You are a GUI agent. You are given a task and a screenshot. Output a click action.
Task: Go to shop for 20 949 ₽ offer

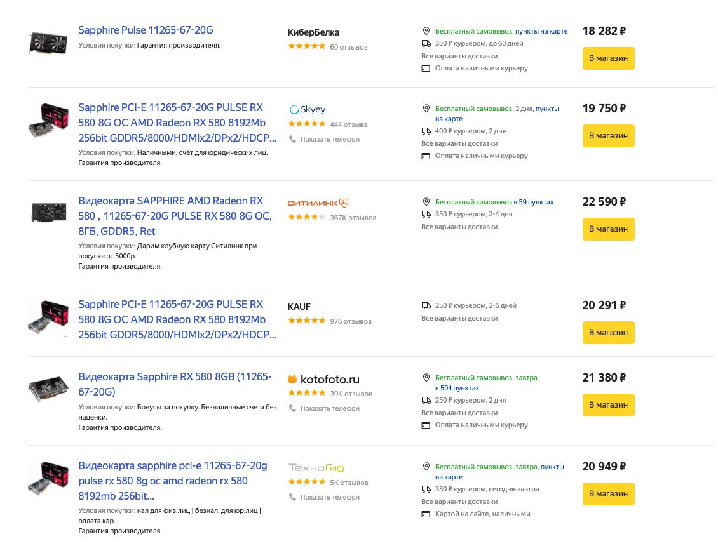click(x=608, y=493)
